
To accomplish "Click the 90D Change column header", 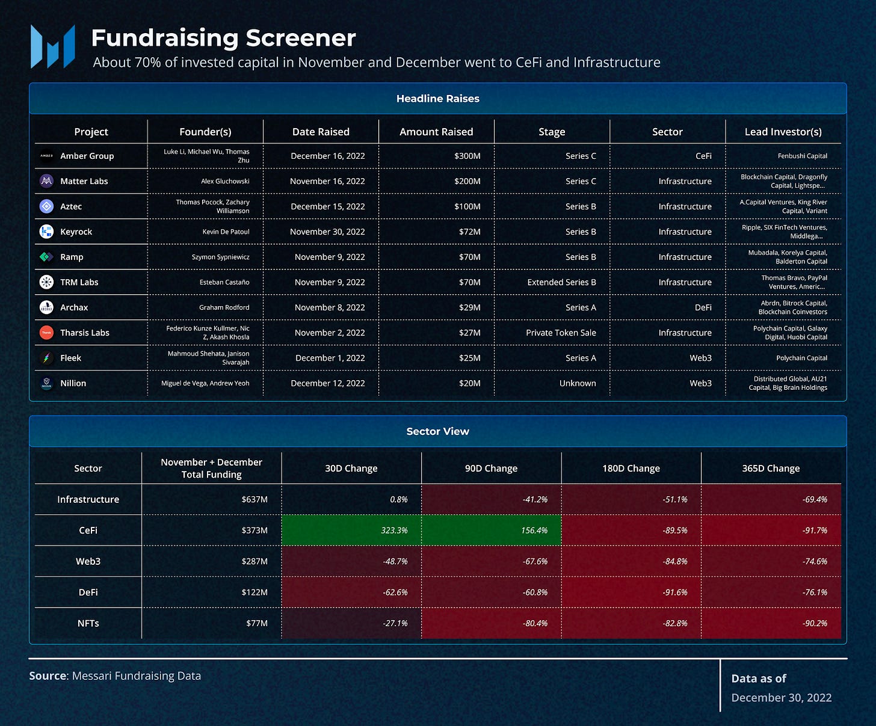I will pyautogui.click(x=491, y=469).
